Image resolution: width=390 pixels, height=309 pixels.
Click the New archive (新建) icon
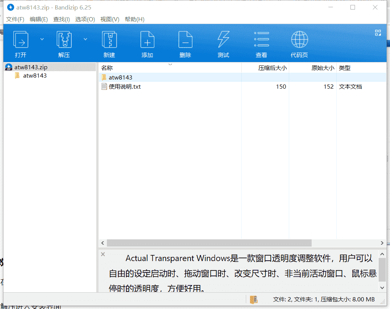(110, 40)
